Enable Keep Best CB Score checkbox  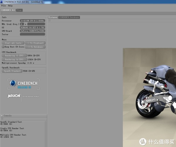tap(3, 47)
